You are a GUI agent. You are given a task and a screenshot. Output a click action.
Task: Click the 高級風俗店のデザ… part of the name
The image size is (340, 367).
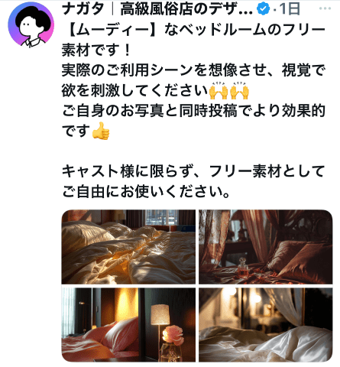coord(186,9)
